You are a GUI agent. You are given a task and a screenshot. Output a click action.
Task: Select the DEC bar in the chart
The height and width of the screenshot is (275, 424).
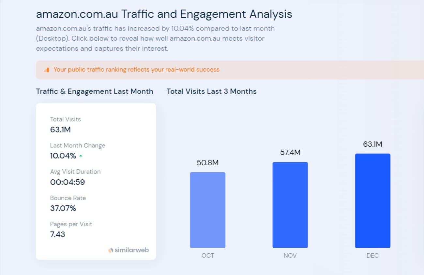point(373,201)
